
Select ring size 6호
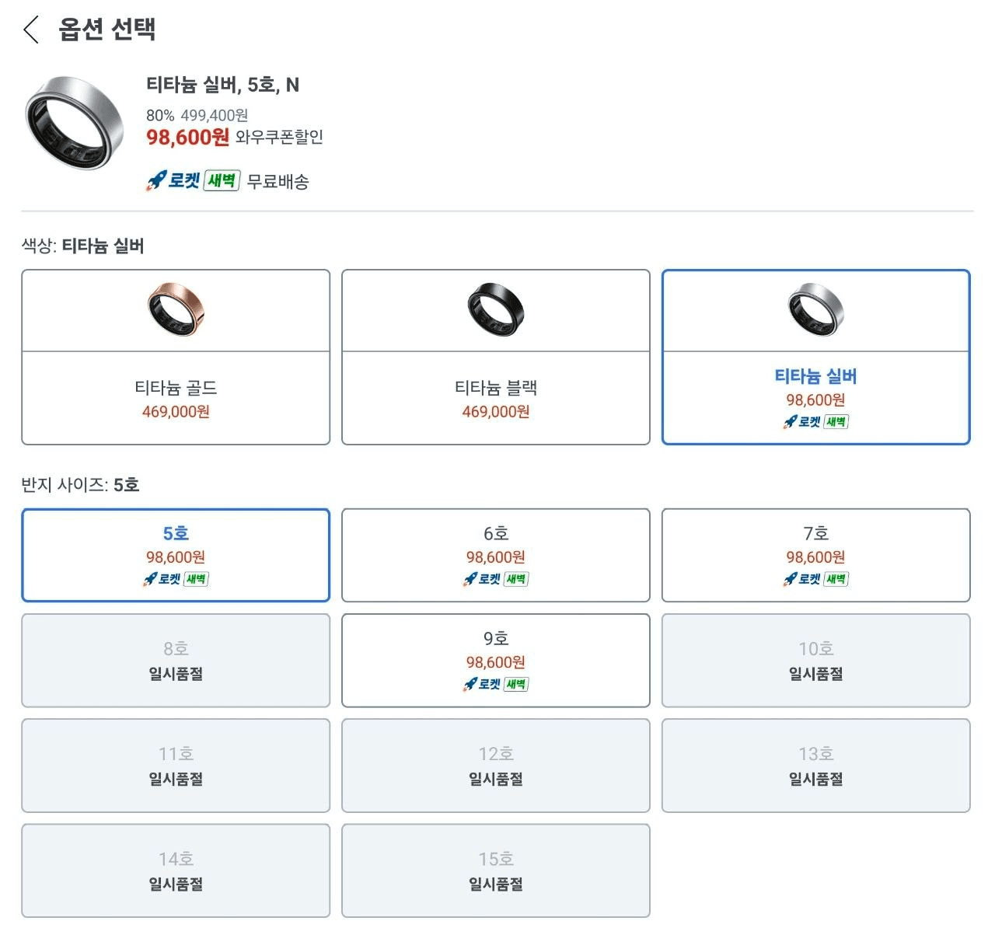pos(496,554)
